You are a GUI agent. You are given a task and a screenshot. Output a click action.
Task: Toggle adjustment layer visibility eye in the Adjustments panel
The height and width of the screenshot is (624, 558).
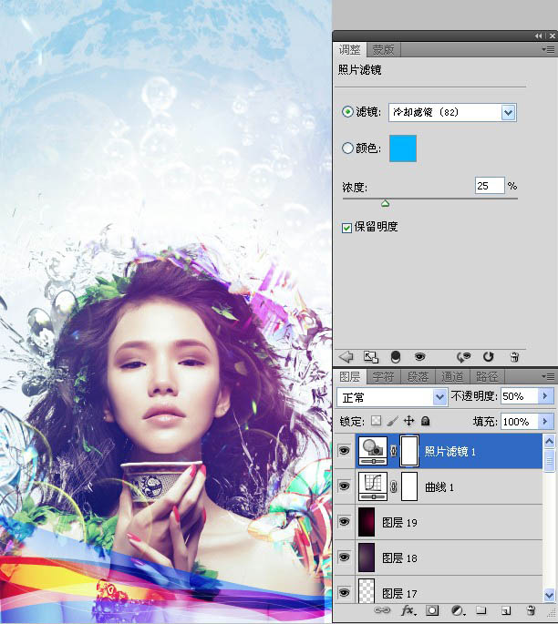tap(419, 356)
